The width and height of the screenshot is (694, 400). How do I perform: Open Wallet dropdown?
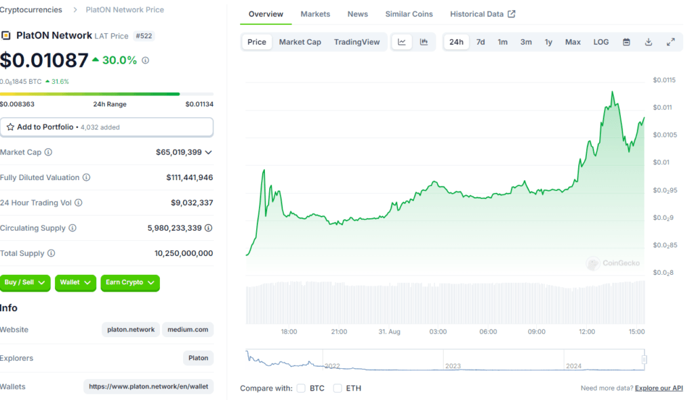tap(75, 282)
